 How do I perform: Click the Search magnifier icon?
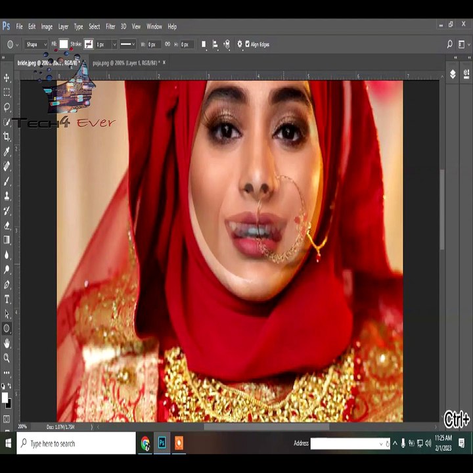coord(449,45)
